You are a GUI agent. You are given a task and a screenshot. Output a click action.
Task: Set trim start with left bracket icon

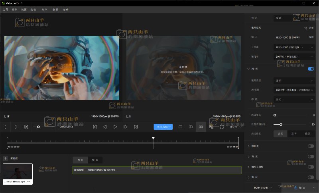(x=6, y=127)
